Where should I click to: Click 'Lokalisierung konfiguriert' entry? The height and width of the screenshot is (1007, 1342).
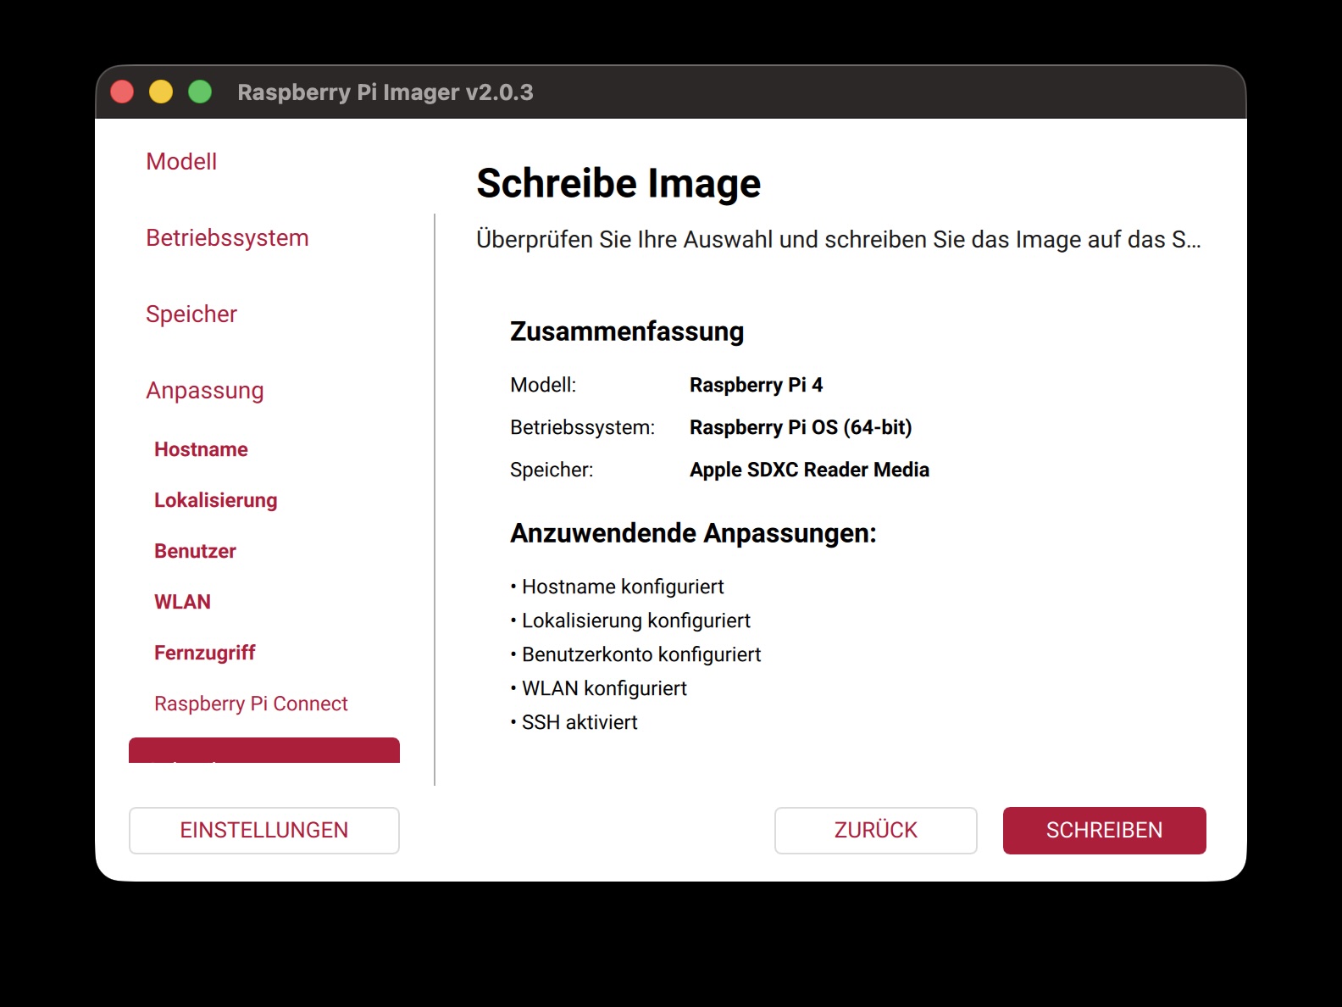pyautogui.click(x=630, y=620)
